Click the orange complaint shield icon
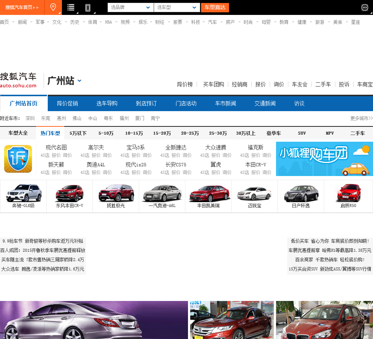The image size is (373, 339). pyautogui.click(x=18, y=159)
